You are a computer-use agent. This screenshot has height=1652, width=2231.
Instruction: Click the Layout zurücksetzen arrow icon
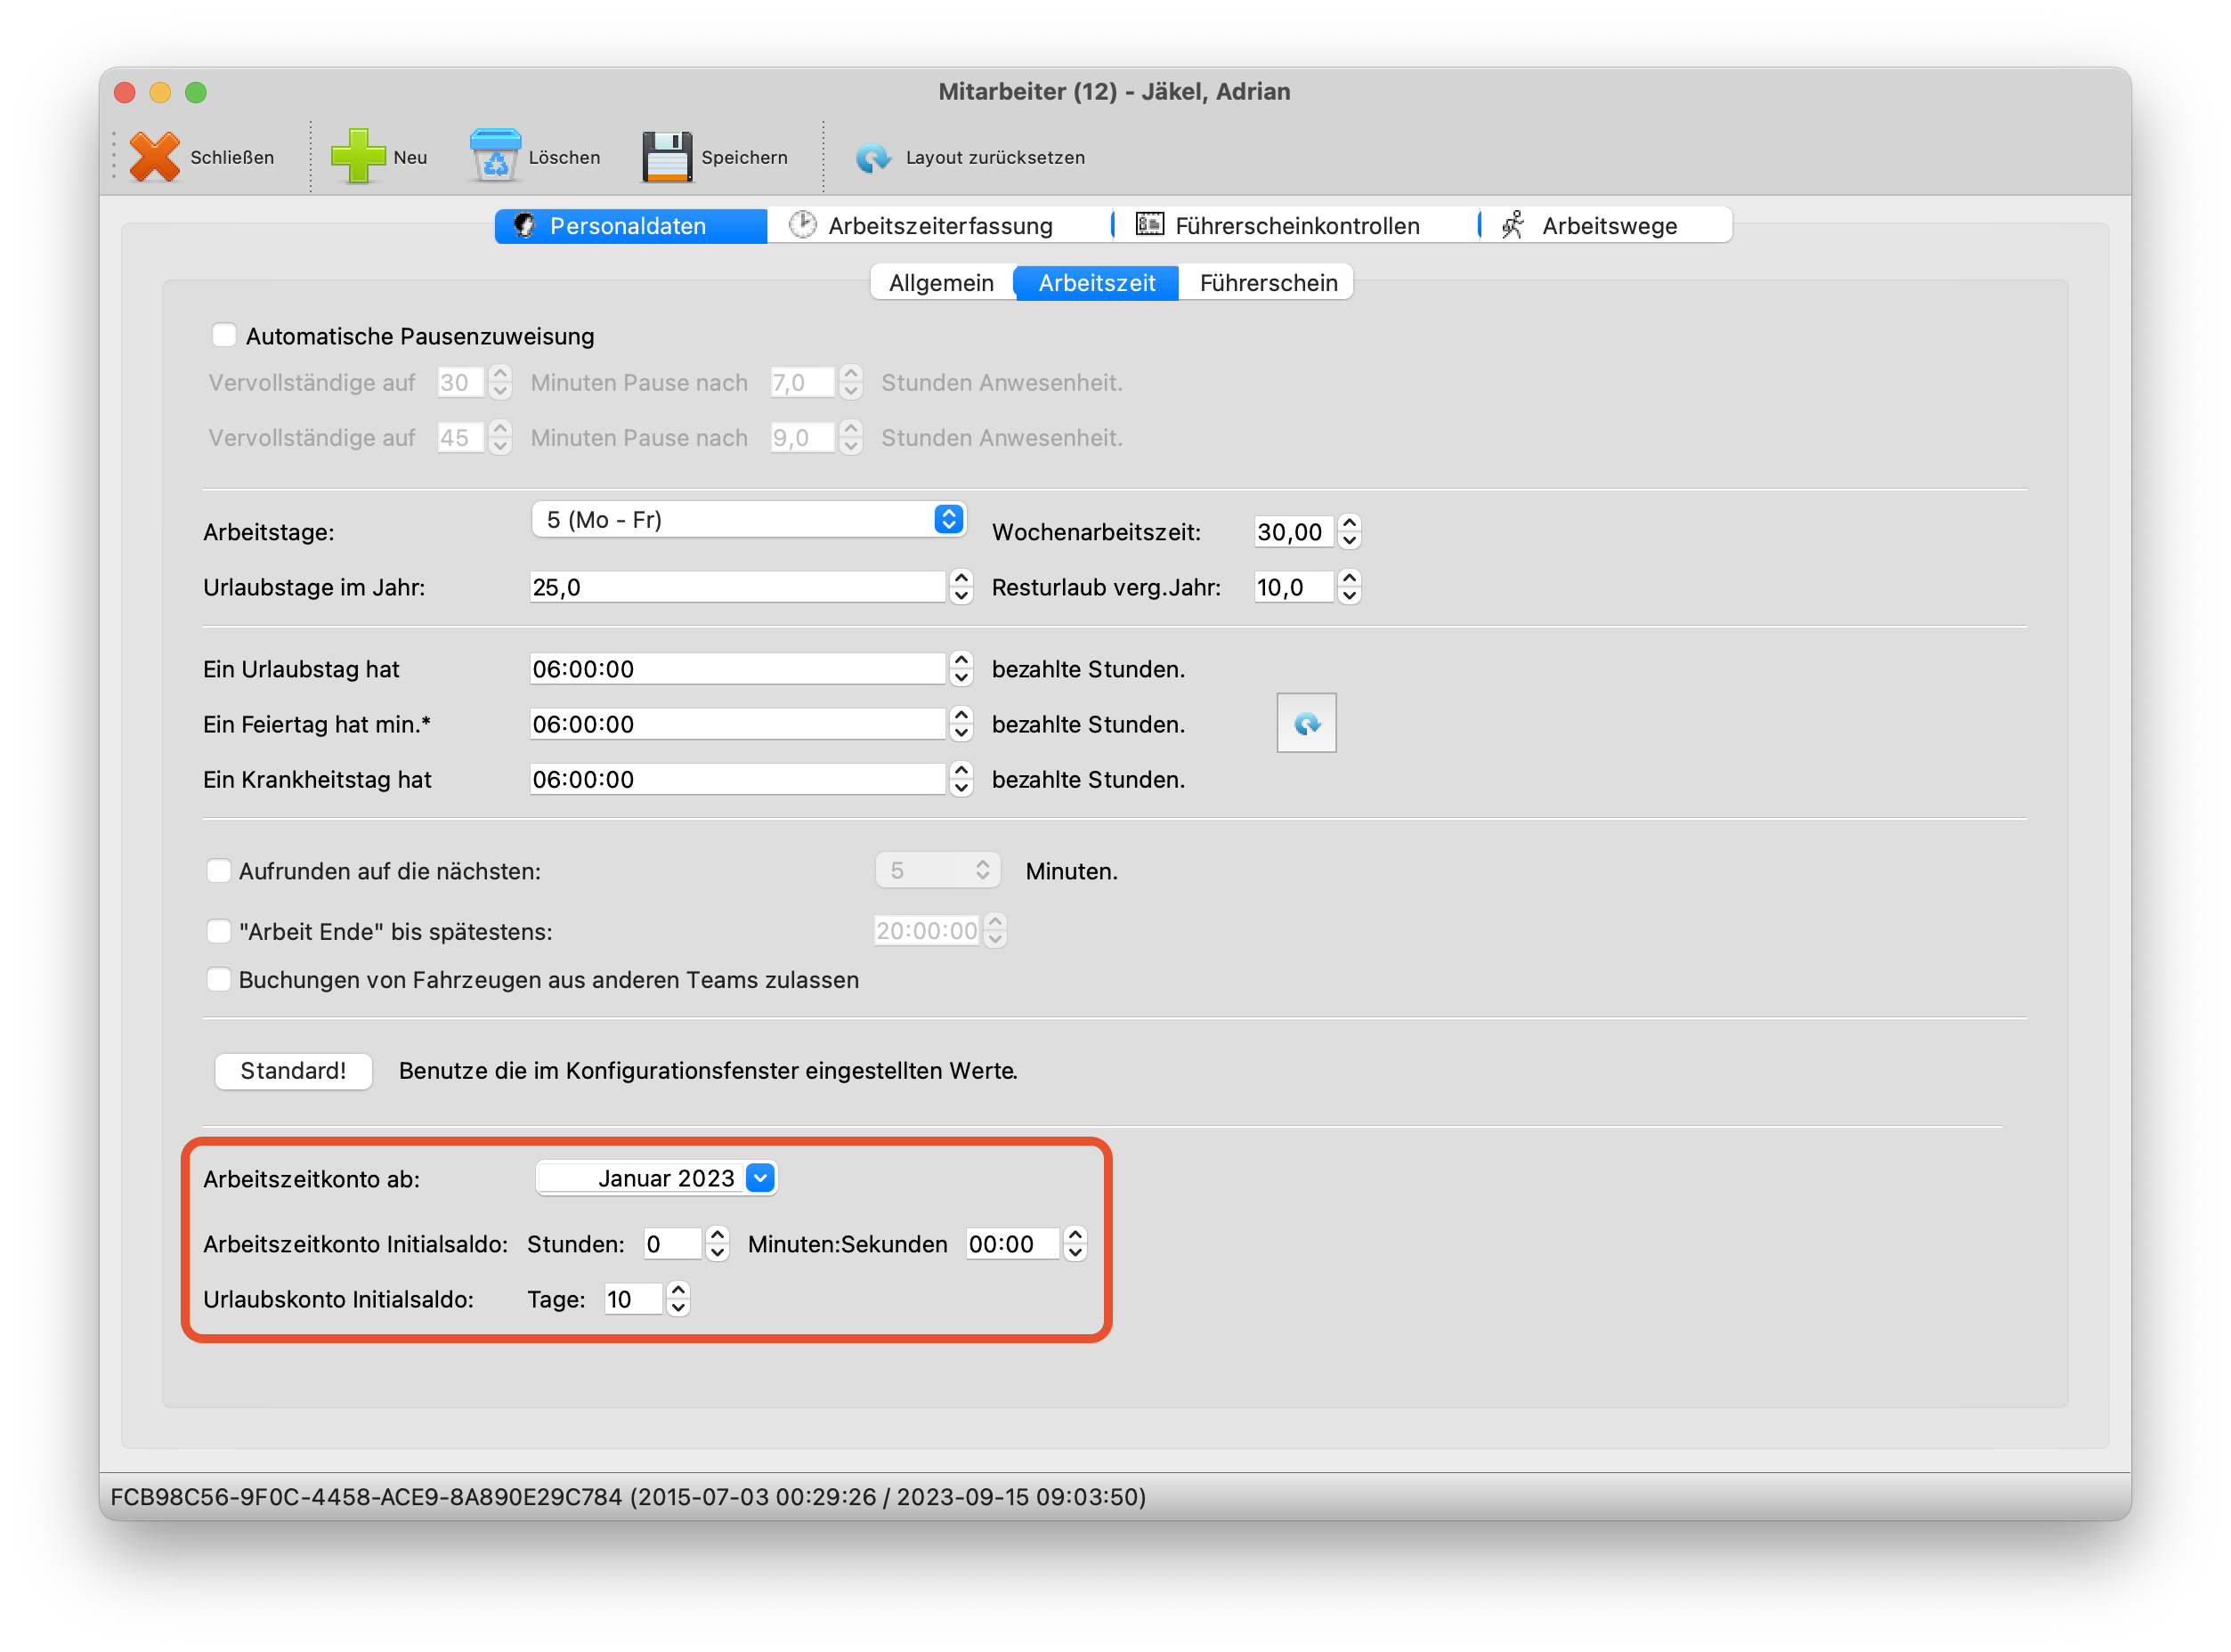coord(873,157)
